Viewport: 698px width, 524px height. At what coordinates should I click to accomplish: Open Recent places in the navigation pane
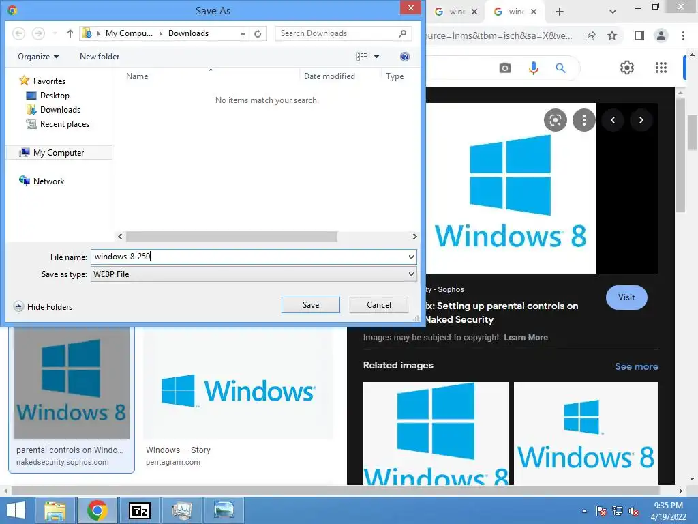click(x=57, y=124)
